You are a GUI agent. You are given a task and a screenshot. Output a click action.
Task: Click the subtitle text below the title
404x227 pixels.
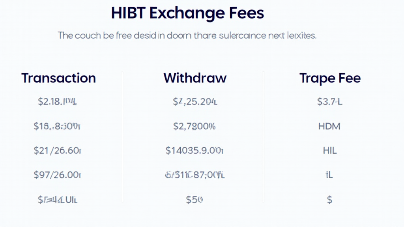pyautogui.click(x=187, y=35)
